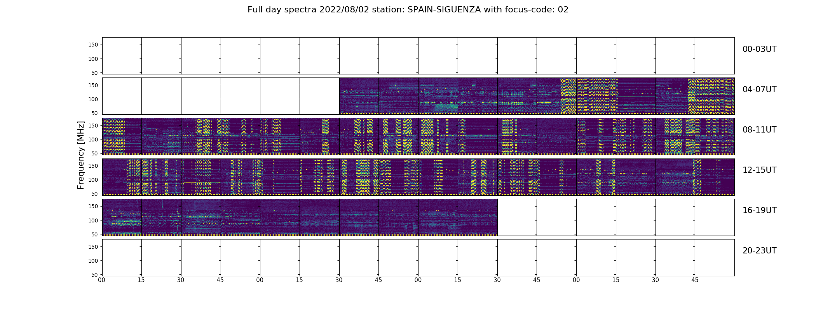
Task: Click the '04-07UT' row label
Action: 759,90
